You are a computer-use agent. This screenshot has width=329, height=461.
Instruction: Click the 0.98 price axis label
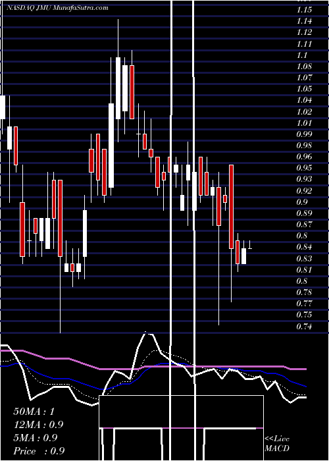(x=304, y=146)
